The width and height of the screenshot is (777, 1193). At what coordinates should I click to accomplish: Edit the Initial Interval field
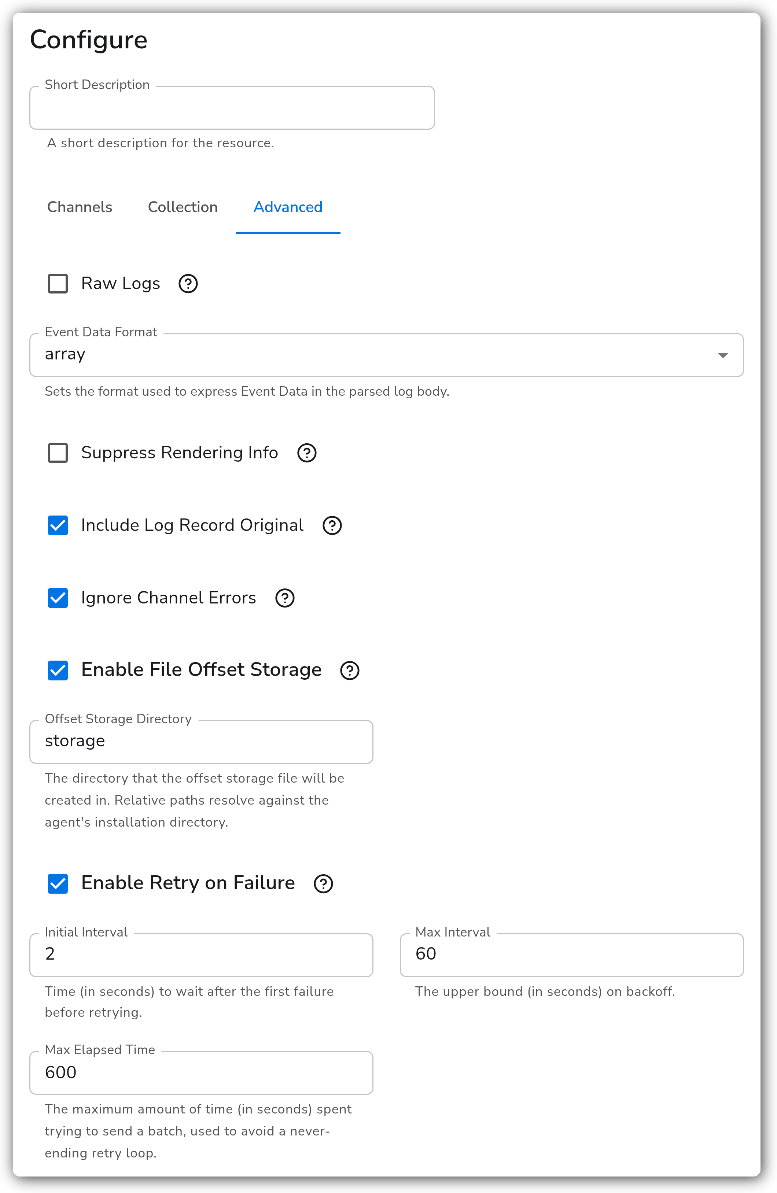pyautogui.click(x=202, y=955)
